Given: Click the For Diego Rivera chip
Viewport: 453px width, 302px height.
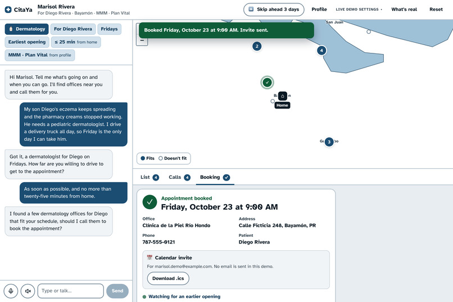Looking at the screenshot, I should (x=73, y=29).
